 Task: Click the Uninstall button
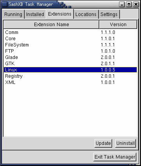(x=125, y=143)
